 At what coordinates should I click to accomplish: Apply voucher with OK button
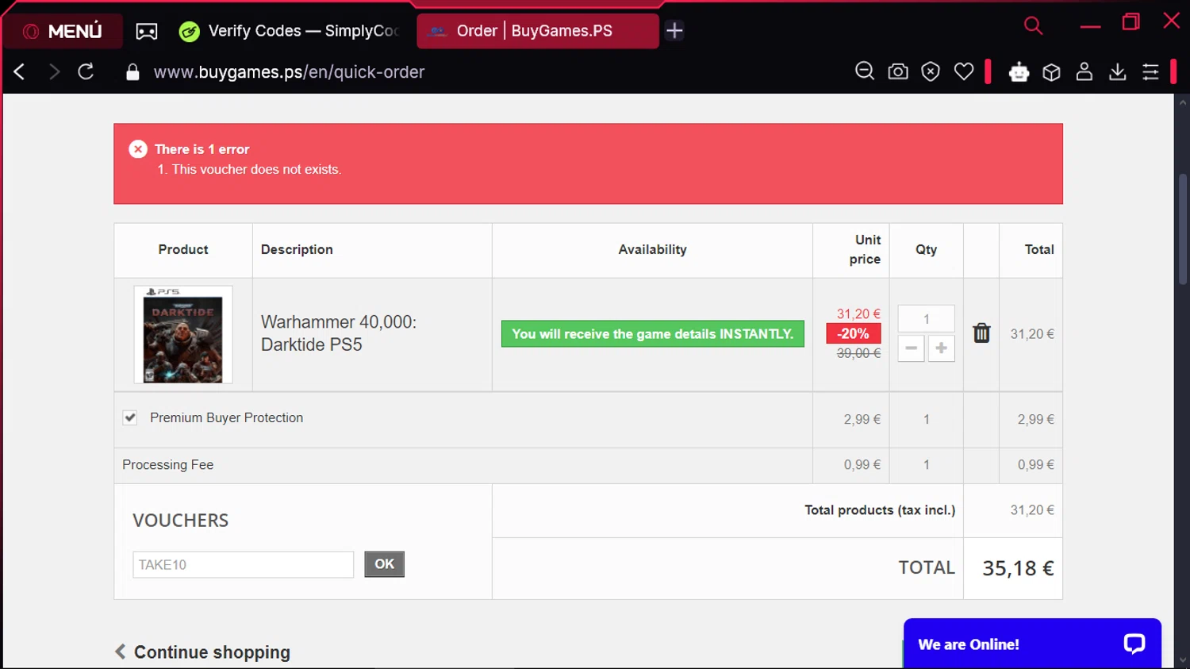click(385, 564)
